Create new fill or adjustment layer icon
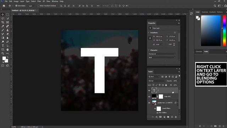The height and width of the screenshot is (128, 227). pyautogui.click(x=164, y=117)
